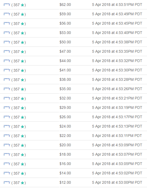Open bidder i***r profile on the $53.00 row
The height and width of the screenshot is (188, 147).
pyautogui.click(x=7, y=33)
